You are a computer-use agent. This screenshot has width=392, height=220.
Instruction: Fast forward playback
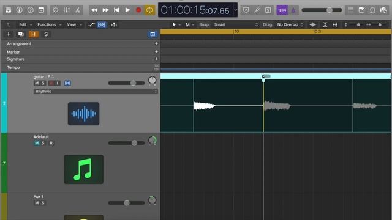click(105, 10)
